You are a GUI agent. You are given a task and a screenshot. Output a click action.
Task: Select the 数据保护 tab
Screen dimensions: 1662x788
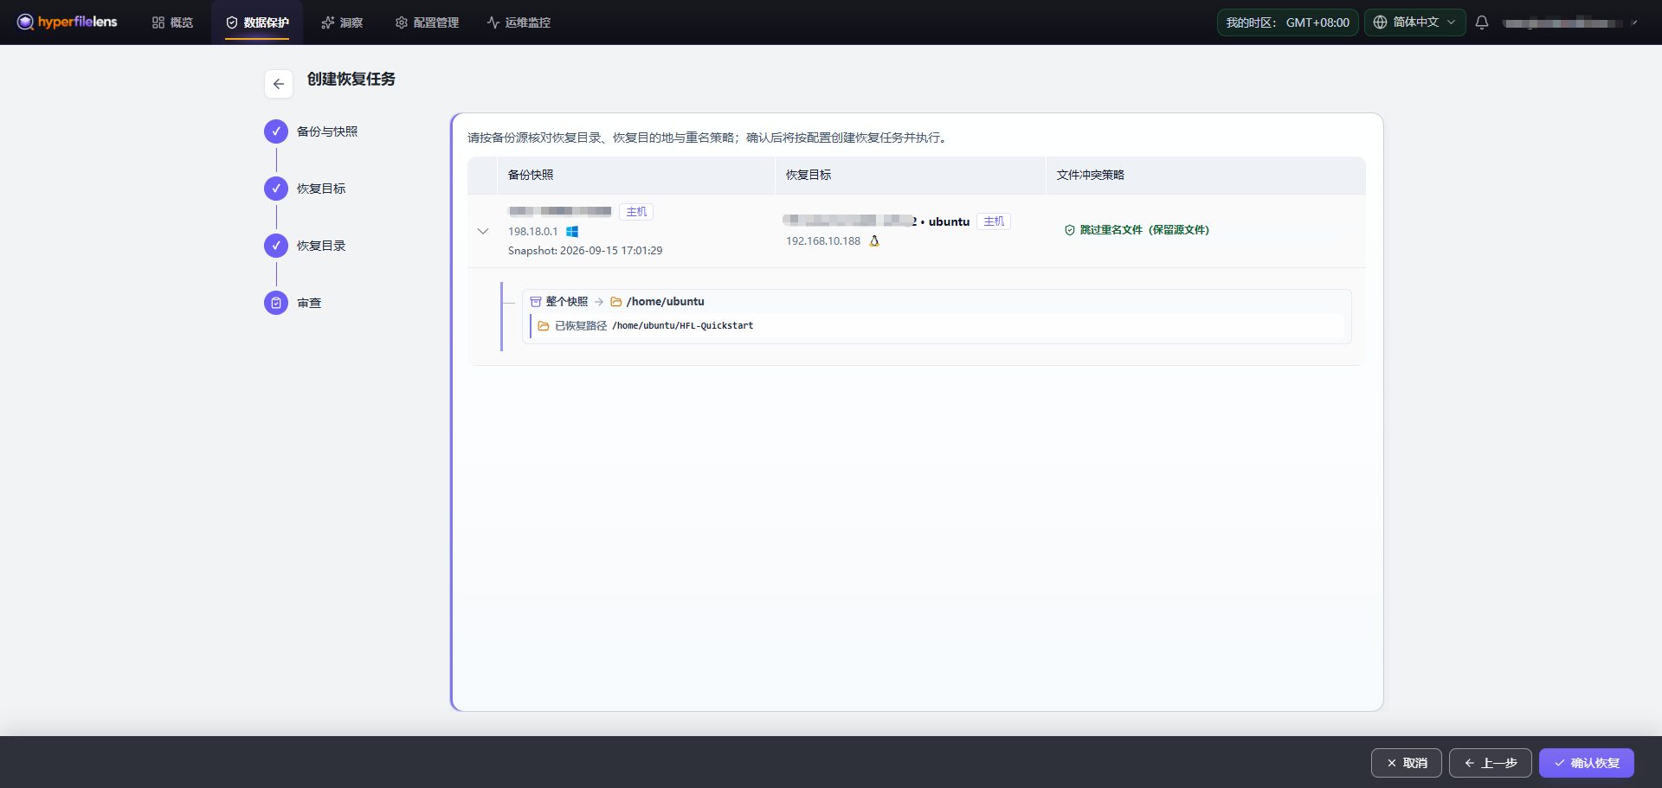click(x=257, y=22)
